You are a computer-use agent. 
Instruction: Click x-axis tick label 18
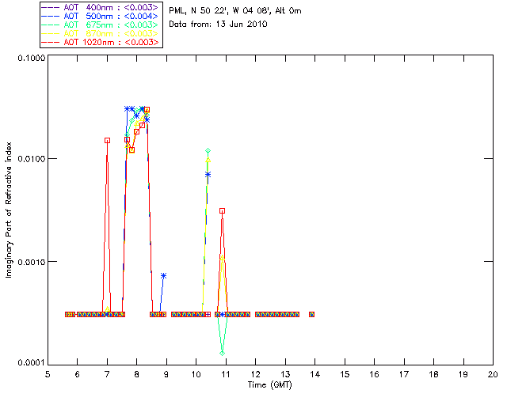pos(433,374)
